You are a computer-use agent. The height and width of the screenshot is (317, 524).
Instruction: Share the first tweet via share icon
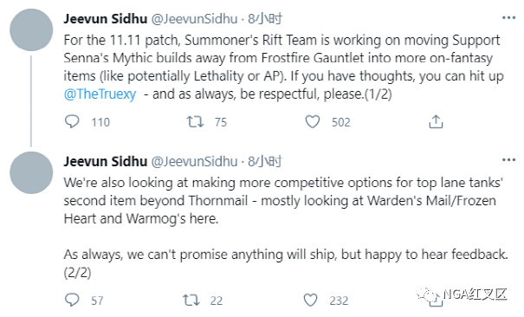coord(436,122)
